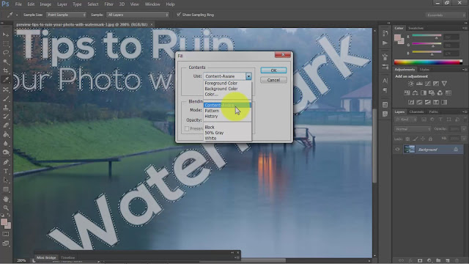
Task: Open the Filter menu
Action: click(108, 4)
